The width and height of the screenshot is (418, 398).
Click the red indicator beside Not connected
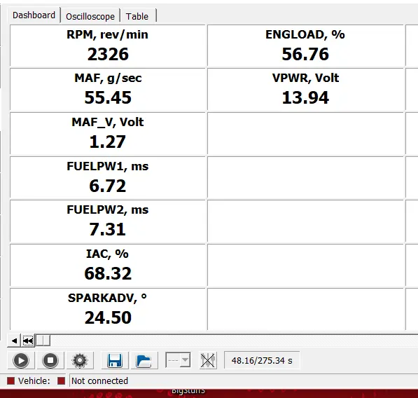click(x=62, y=380)
